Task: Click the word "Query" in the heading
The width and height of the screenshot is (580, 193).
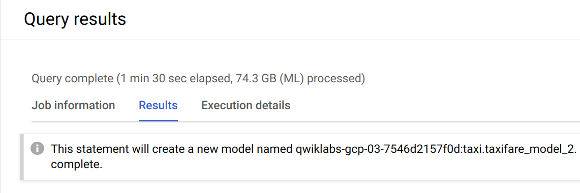Action: pyautogui.click(x=46, y=19)
